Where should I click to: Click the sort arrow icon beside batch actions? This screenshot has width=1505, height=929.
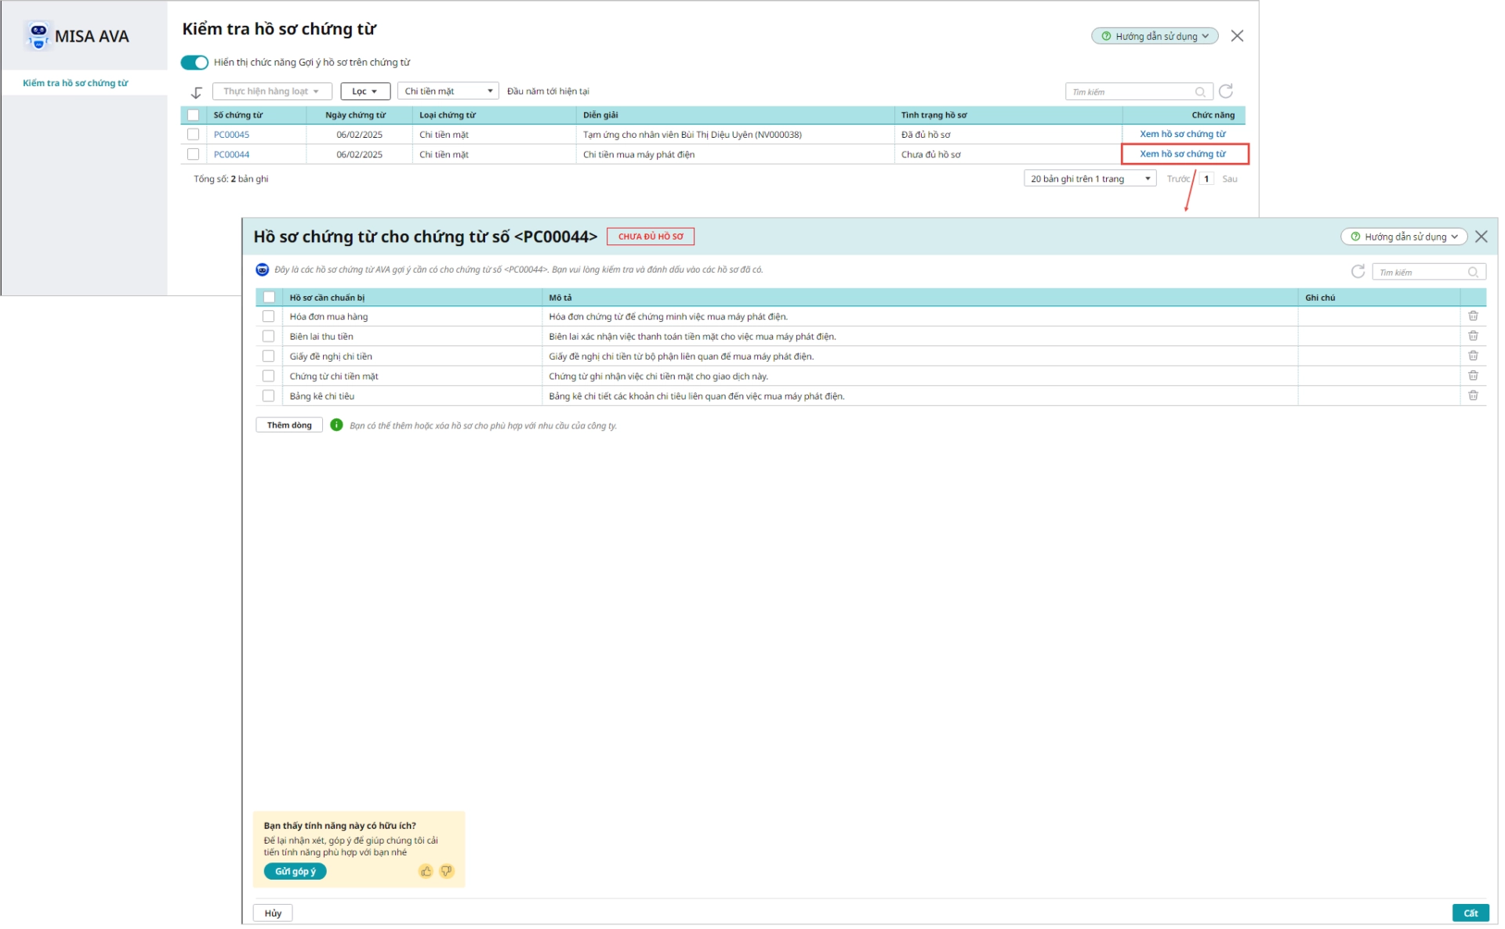pyautogui.click(x=197, y=92)
